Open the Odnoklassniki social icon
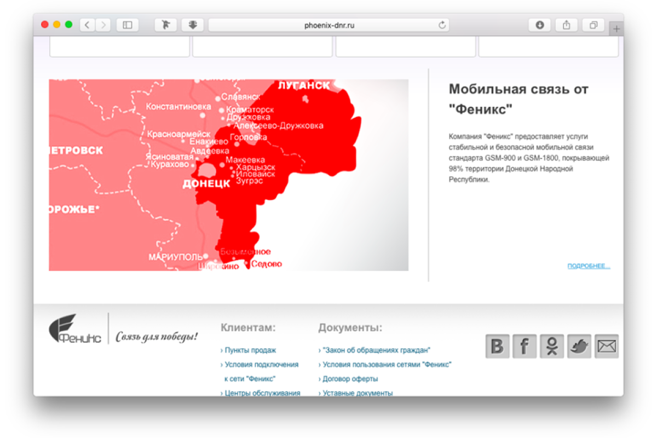 (552, 346)
